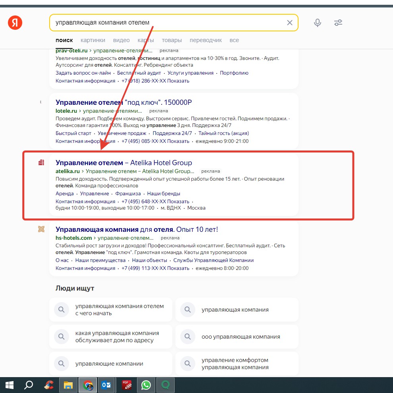Open Windows taskbar search

pyautogui.click(x=28, y=385)
